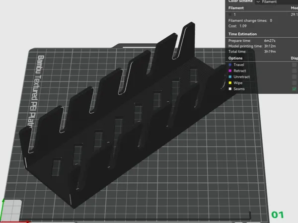Enable the Travel display checkbox
Image resolution: width=298 pixels, height=223 pixels.
294,65
